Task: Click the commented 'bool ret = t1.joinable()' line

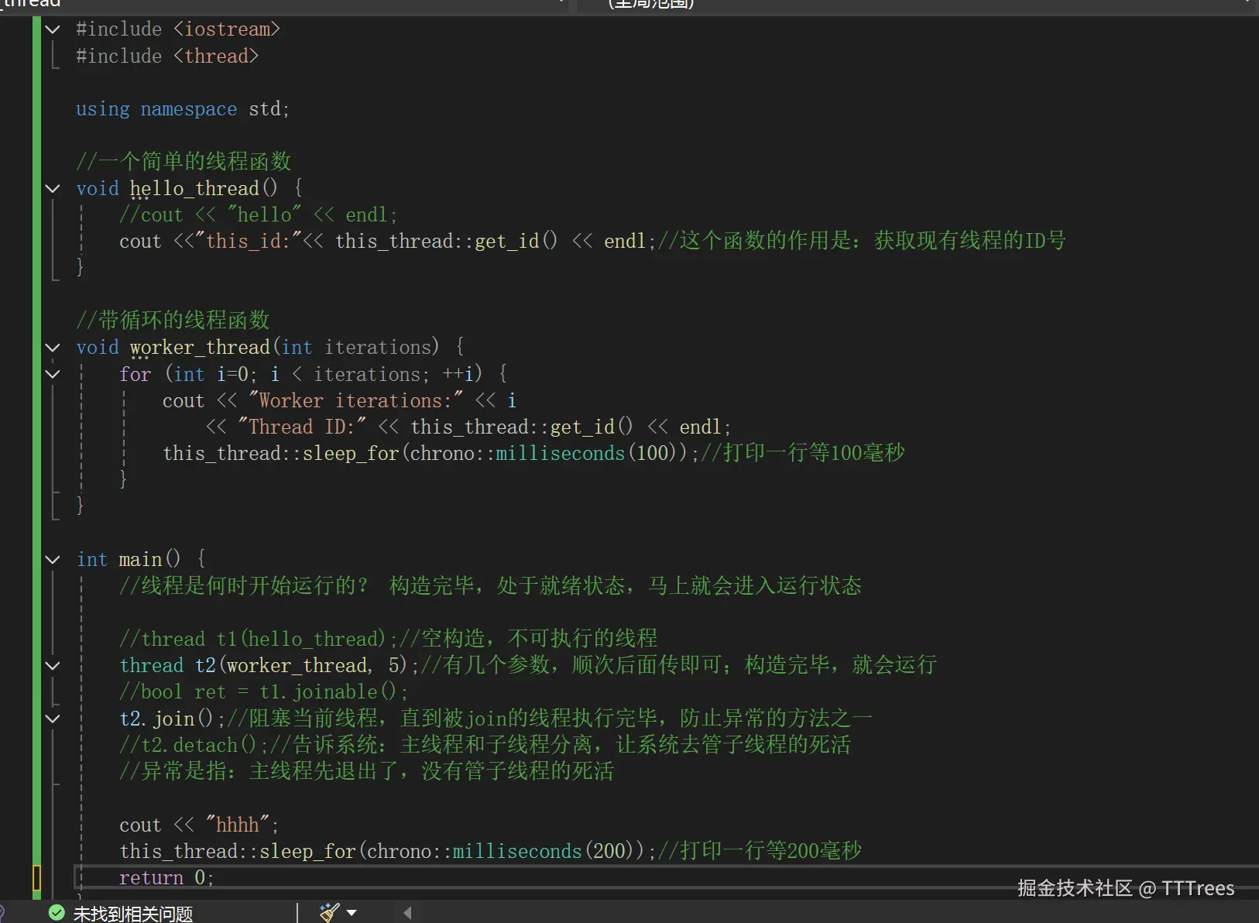Action: click(x=263, y=691)
